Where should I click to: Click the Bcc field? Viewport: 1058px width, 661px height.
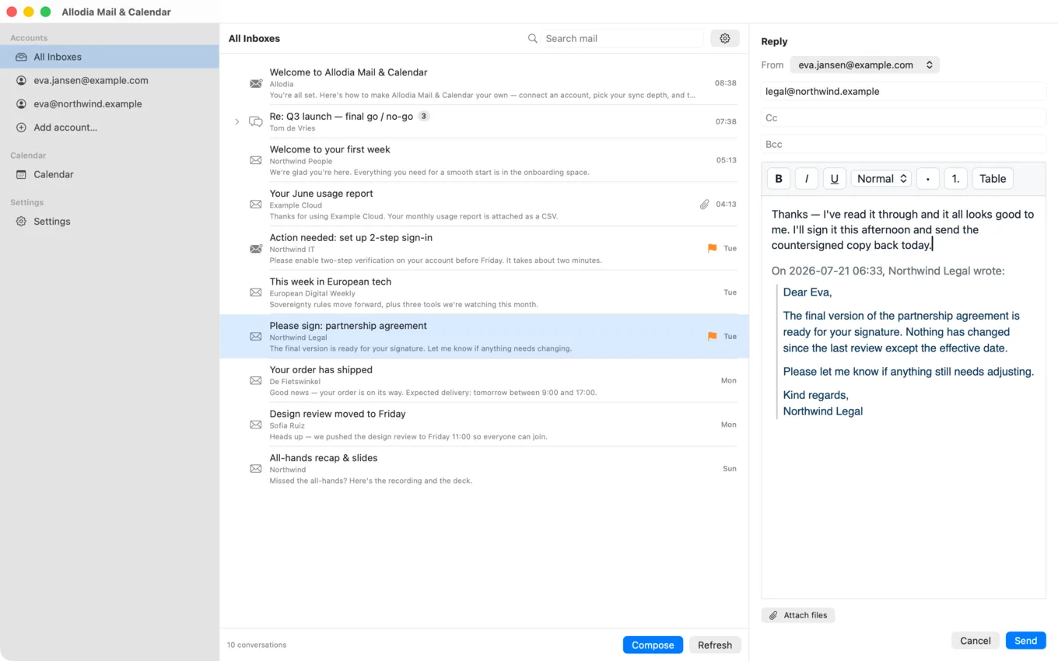904,145
